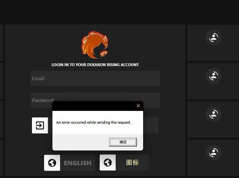Select the 图标 language button
This screenshot has width=239, height=178.
(x=132, y=162)
